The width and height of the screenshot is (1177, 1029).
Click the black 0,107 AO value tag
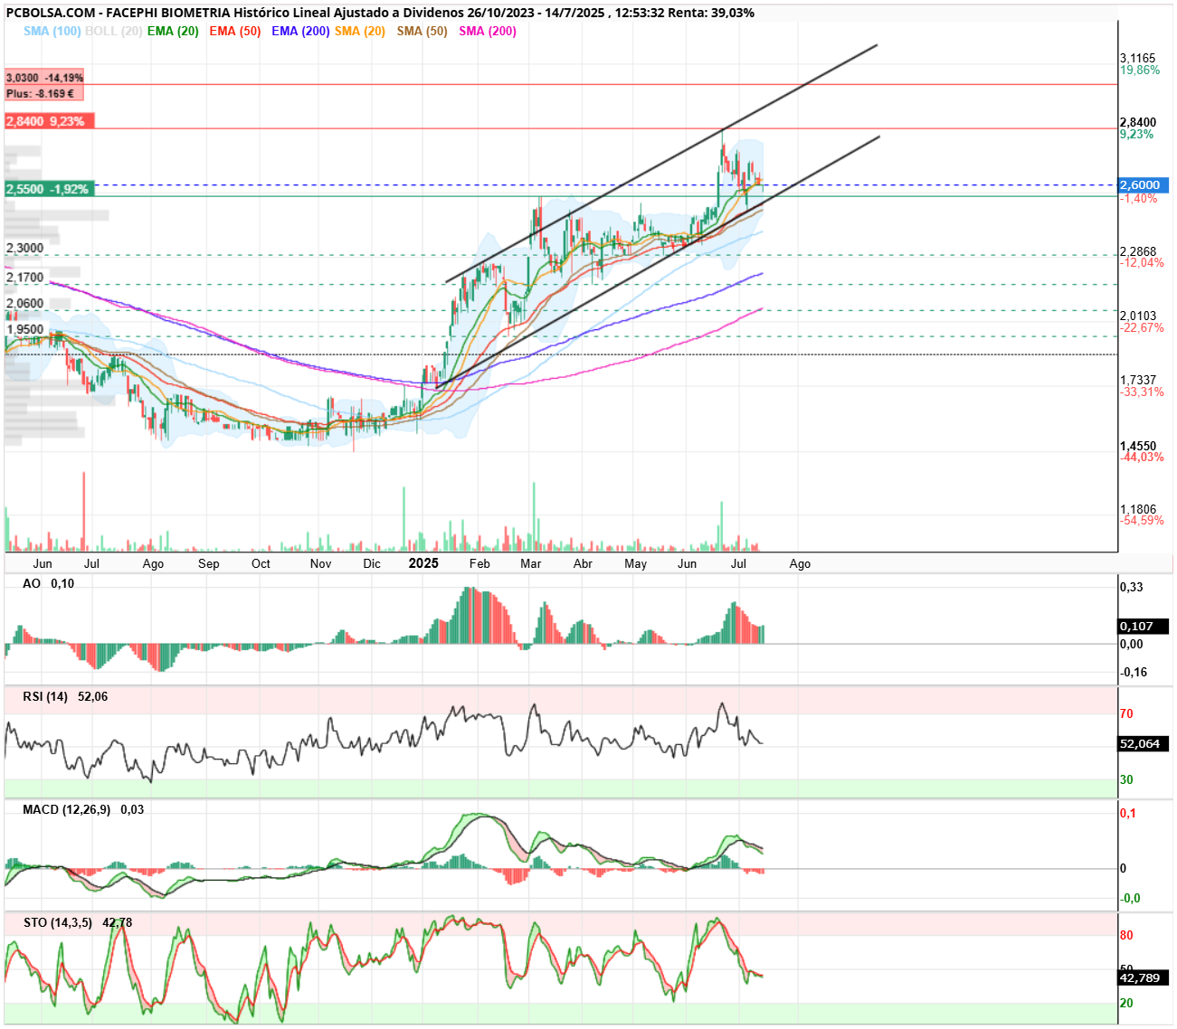(x=1144, y=626)
